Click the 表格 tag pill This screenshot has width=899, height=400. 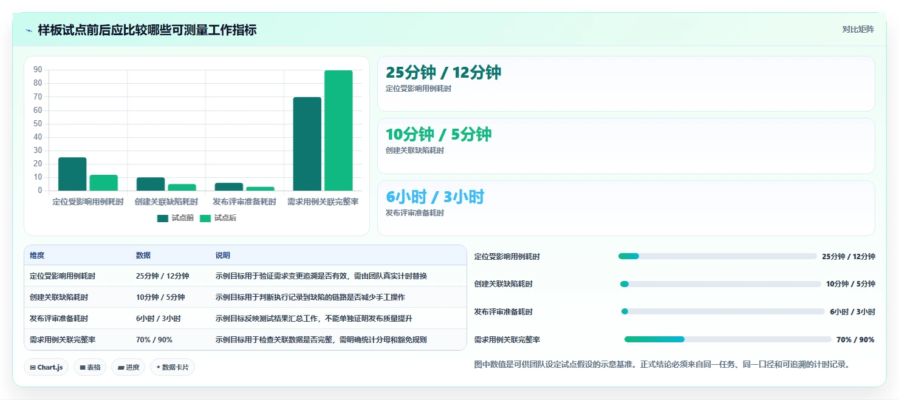point(90,367)
